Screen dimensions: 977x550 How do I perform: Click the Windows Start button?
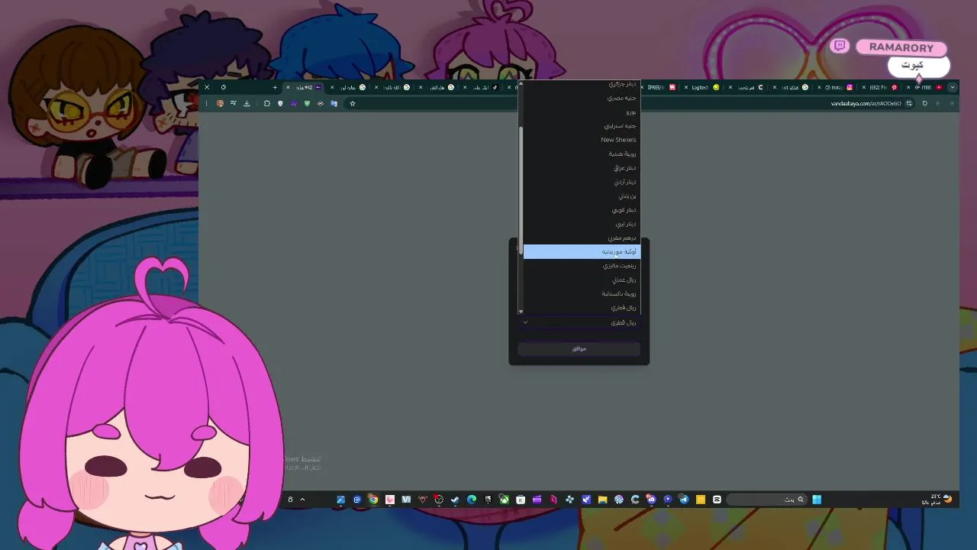[817, 500]
